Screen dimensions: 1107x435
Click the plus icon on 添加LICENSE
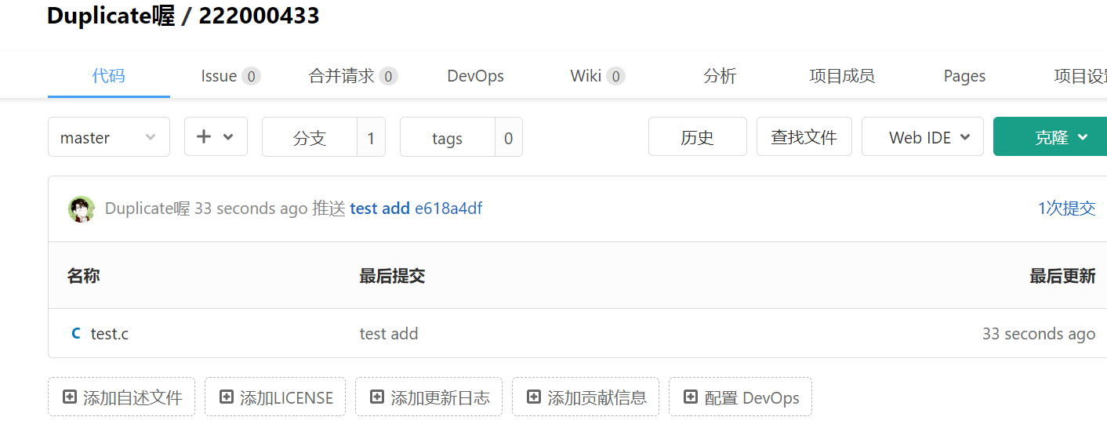(227, 397)
